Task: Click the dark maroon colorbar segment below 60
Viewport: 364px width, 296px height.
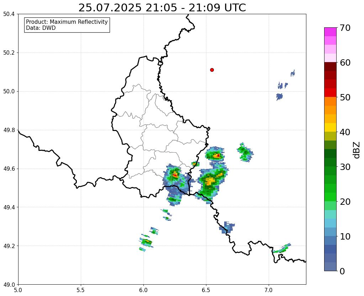Action: pos(330,67)
